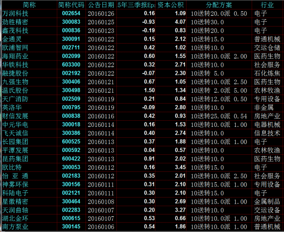Screen dimensions: 284x232
Task: Click stock code 000836
Action: click(x=71, y=30)
